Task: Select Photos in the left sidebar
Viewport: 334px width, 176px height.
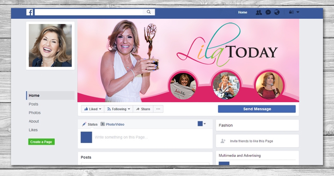Action: click(x=35, y=113)
